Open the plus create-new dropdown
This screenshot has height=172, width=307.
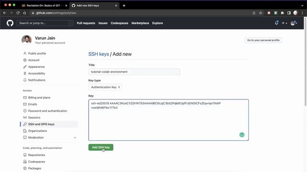(284, 23)
